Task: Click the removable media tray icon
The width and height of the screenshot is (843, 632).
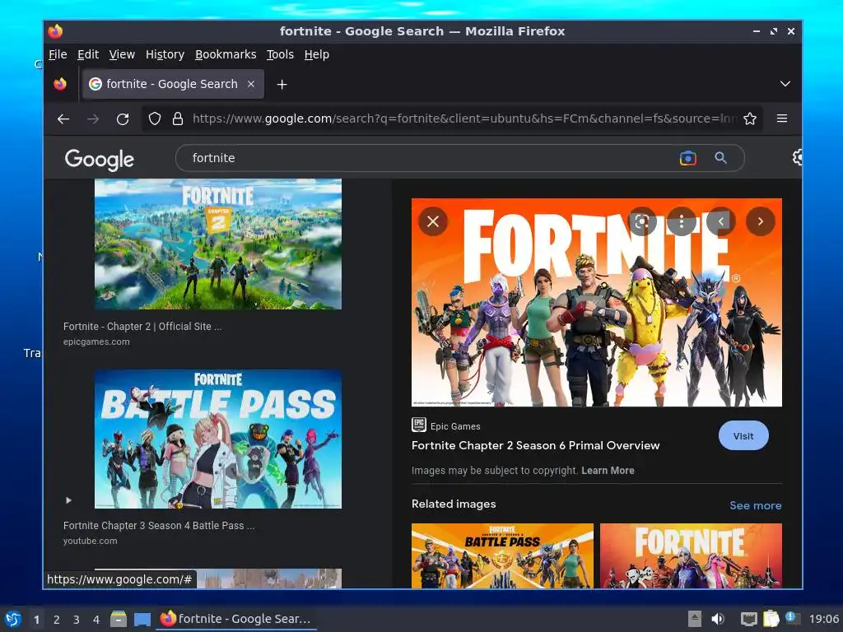Action: point(695,619)
